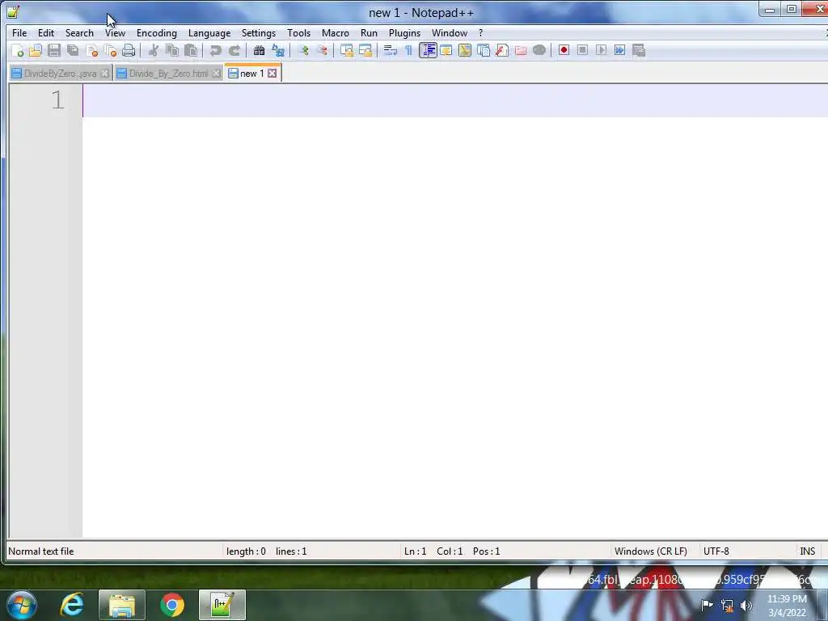Open the Window menu
Viewport: 828px width, 621px height.
pos(450,32)
